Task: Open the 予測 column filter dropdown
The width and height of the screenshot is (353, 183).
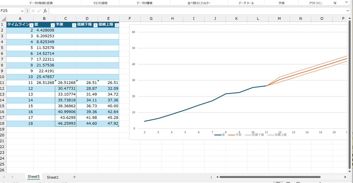Action: 74,25
